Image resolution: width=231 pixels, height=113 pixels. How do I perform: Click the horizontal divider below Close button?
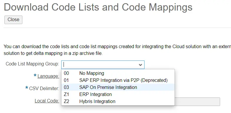(x=117, y=28)
